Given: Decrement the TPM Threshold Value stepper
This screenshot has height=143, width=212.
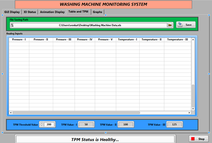Looking at the screenshot, I should coord(42,125).
